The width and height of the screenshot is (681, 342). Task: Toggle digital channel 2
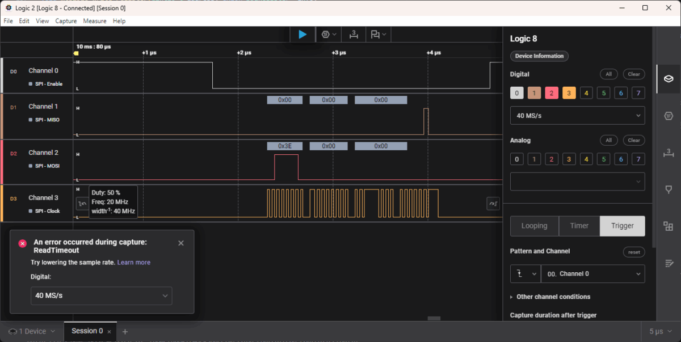(552, 93)
